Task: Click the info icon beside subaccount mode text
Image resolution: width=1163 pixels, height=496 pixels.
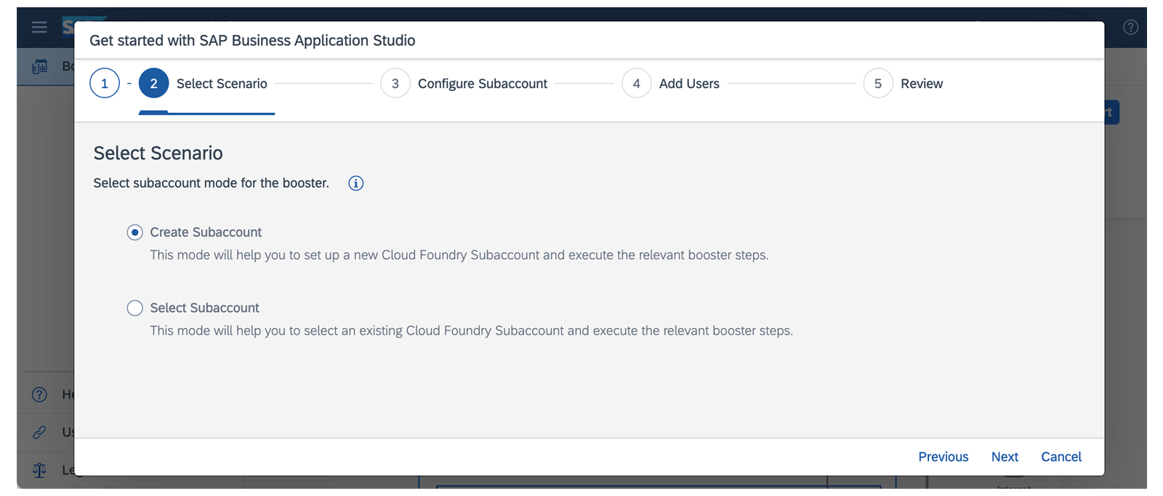Action: pos(355,183)
